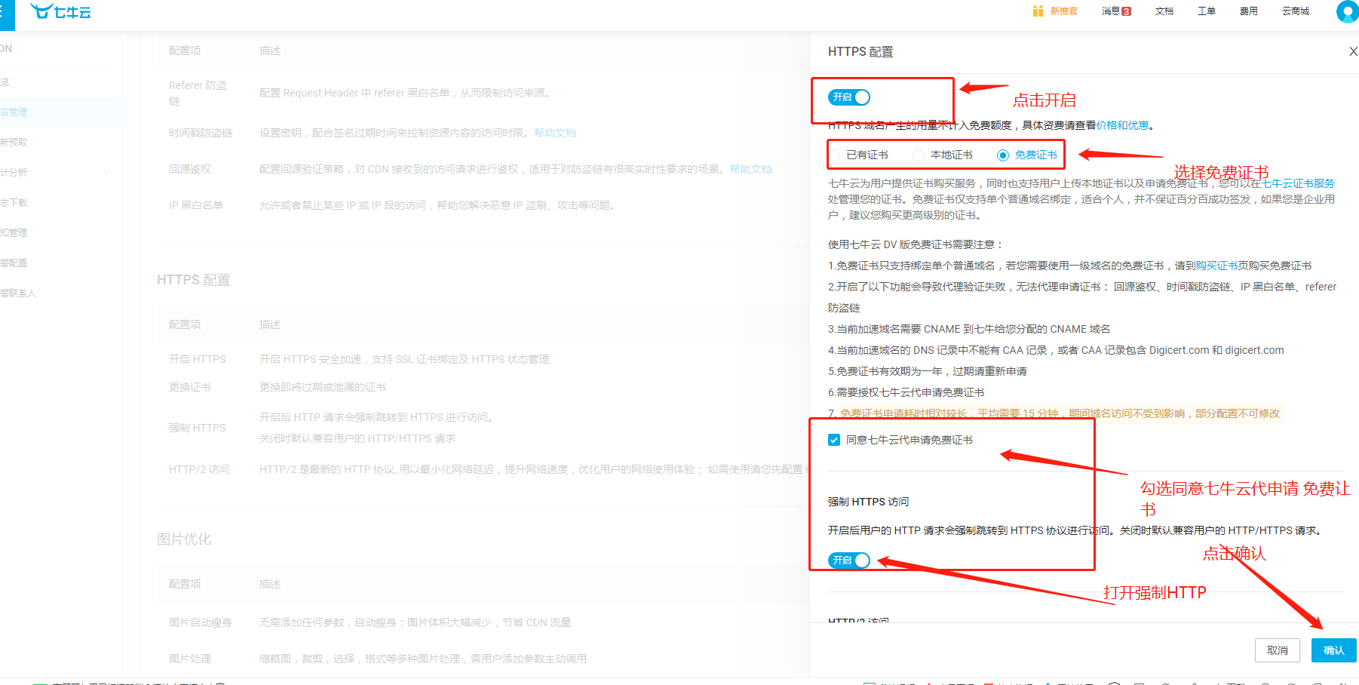
Task: Open the user avatar menu
Action: pyautogui.click(x=1348, y=11)
